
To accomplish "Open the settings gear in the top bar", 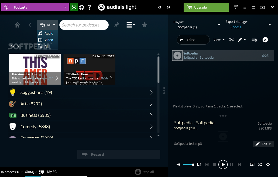I will click(x=82, y=7).
